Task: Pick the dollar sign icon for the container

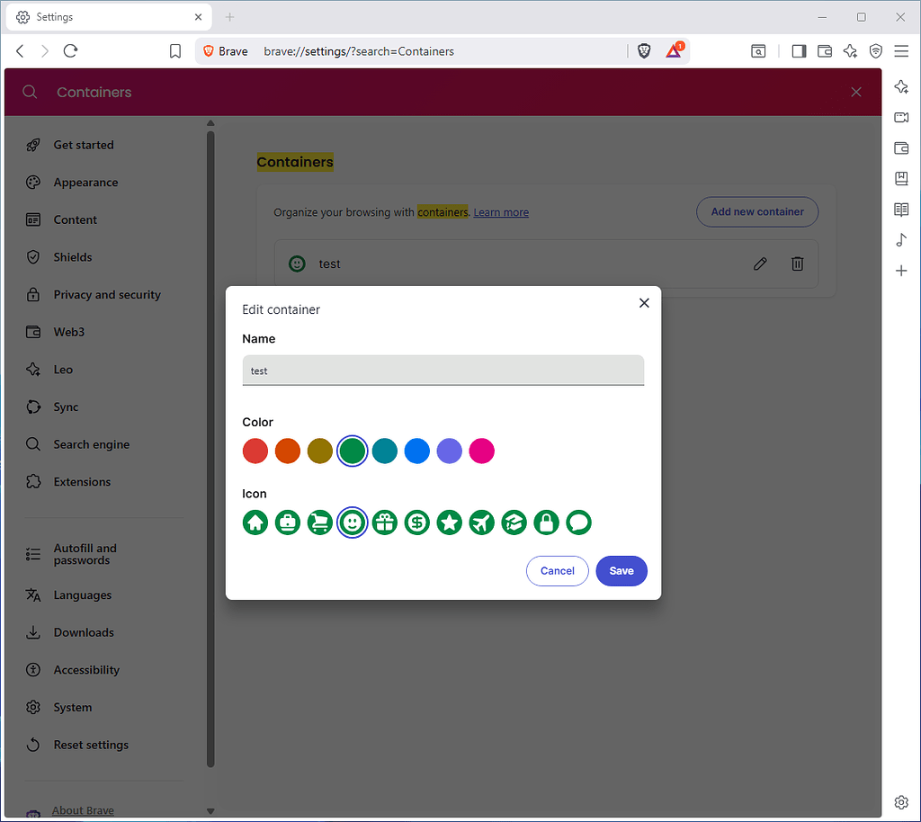Action: tap(416, 523)
